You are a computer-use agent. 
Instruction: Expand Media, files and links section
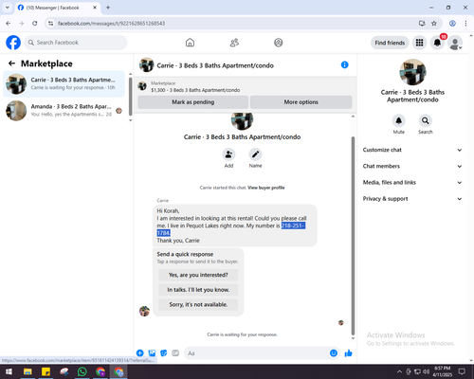412,182
